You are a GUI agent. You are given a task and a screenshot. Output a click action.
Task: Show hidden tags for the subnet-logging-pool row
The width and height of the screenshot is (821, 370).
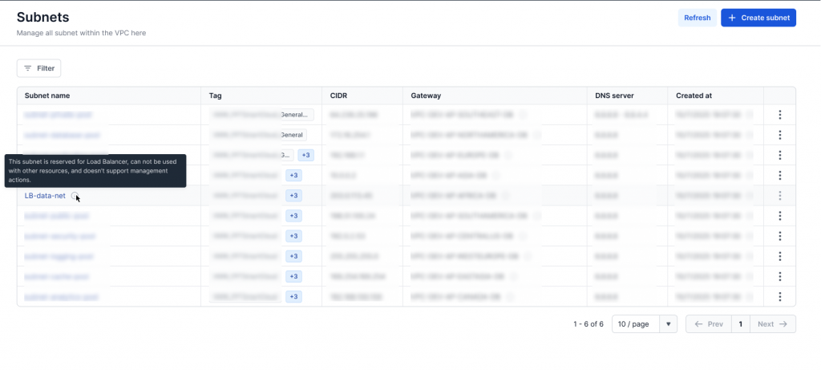point(293,256)
